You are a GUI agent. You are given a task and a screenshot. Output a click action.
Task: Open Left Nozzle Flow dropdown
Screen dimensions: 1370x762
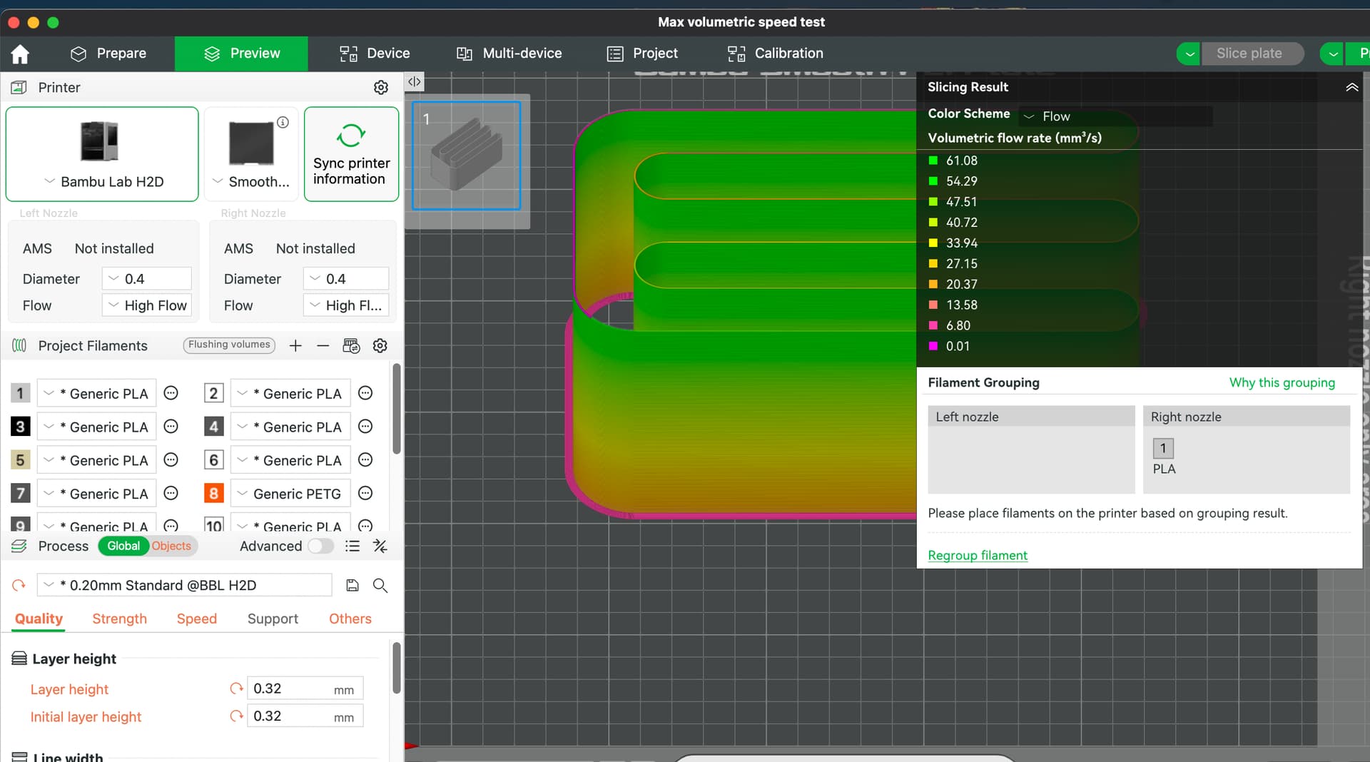[147, 305]
